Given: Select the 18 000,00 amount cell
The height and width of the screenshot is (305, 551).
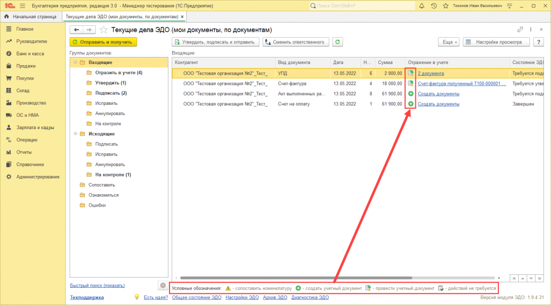Looking at the screenshot, I should pos(390,83).
